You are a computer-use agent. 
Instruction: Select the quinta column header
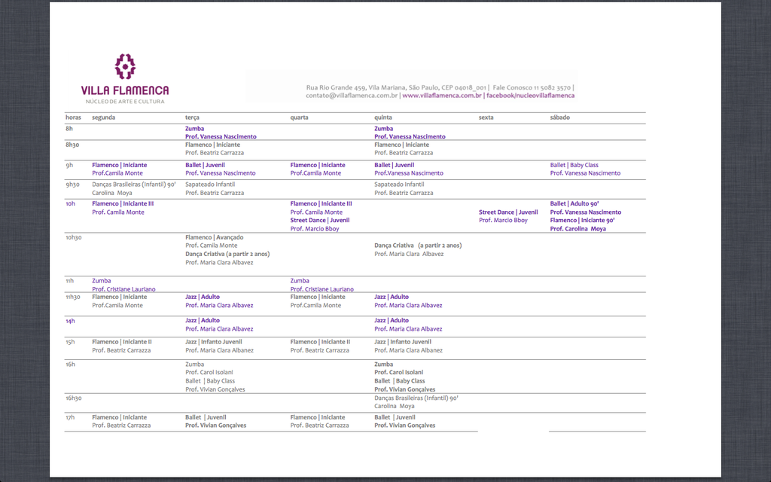383,117
